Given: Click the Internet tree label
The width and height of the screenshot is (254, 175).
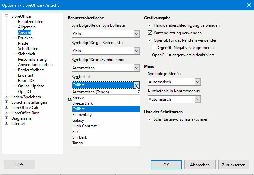Looking at the screenshot, I should [x=18, y=124].
